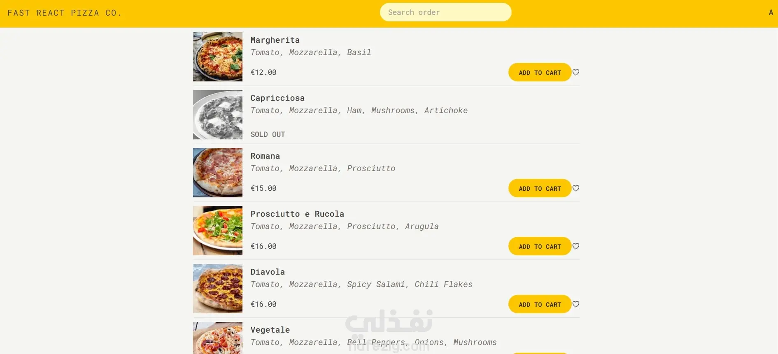Open the Prosciutto e Rucola pizza image

tap(218, 231)
